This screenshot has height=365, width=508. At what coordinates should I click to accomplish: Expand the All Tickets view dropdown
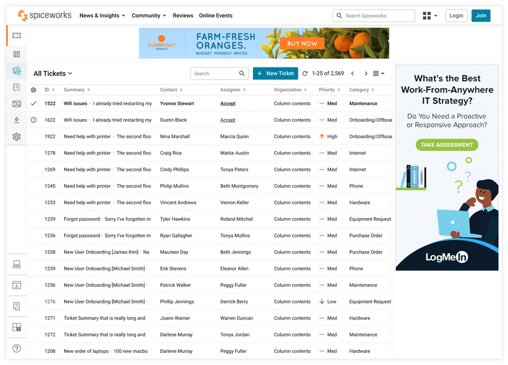pyautogui.click(x=53, y=74)
